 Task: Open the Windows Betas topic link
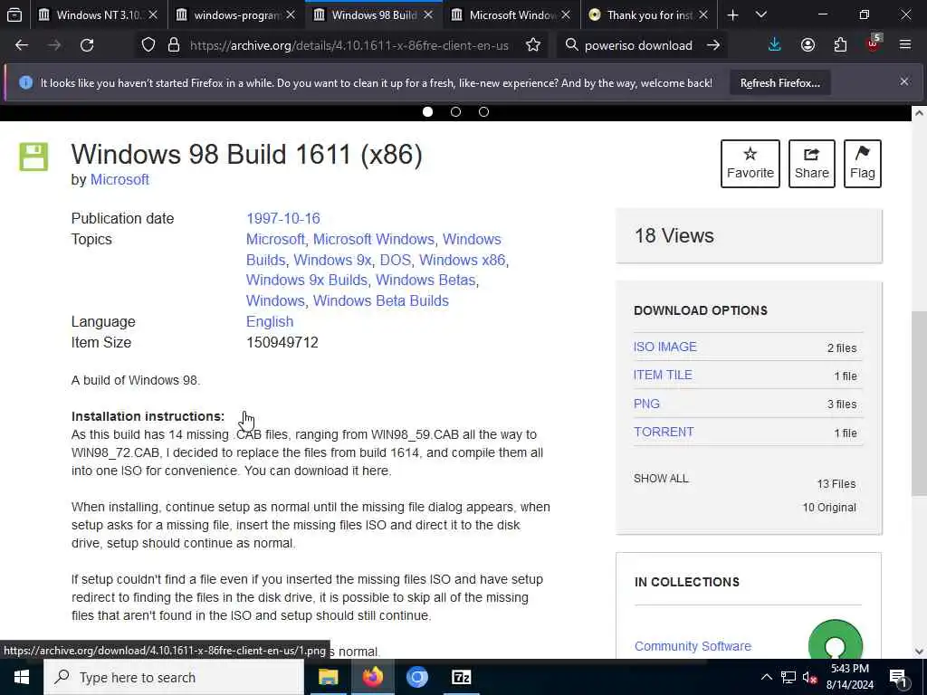click(x=425, y=281)
